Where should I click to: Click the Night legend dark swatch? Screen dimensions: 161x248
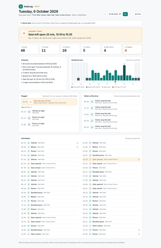[87, 87]
